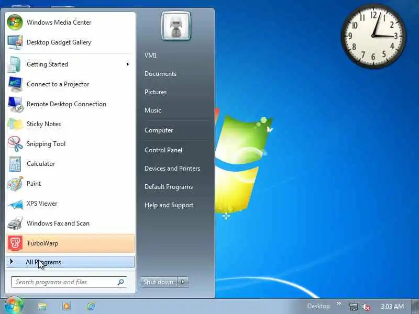The width and height of the screenshot is (419, 314).
Task: Launch Windows Fax and Scan icon
Action: tap(15, 223)
